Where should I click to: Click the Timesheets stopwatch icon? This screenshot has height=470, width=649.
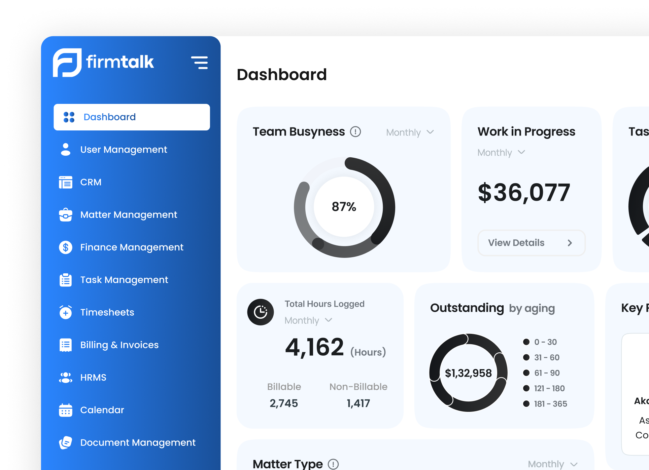click(x=66, y=312)
